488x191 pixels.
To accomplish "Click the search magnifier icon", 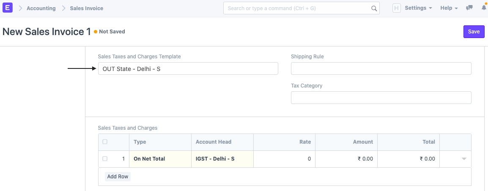I will point(374,8).
